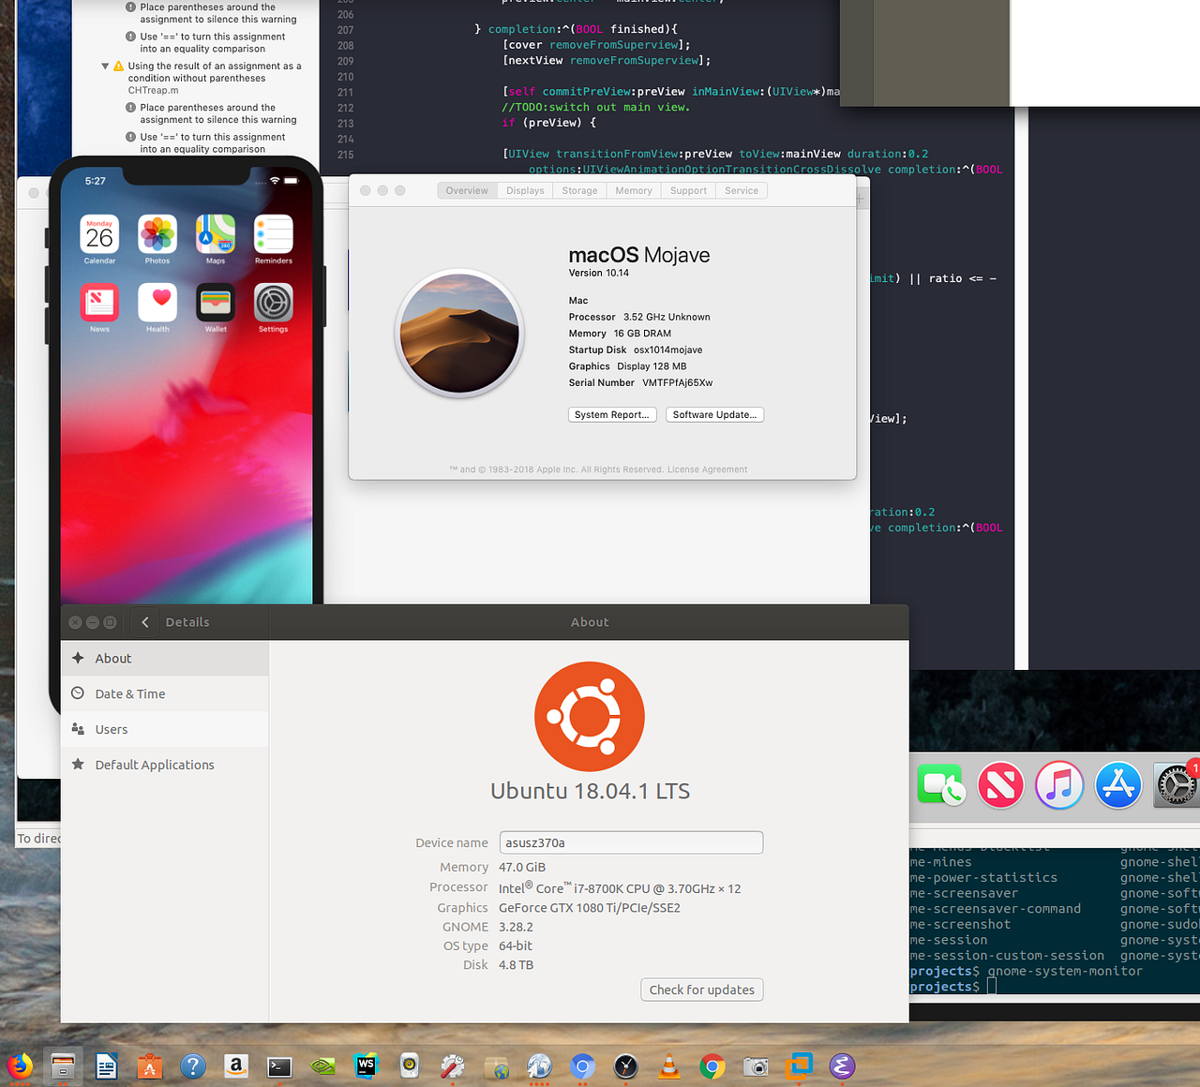Click the '4.8 TB' disk value in Ubuntu About
Viewport: 1200px width, 1087px height.
coord(516,965)
